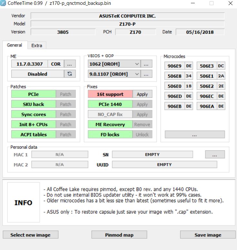Apply the 16t support fix
Screen dimensions: 237x250
coord(142,94)
